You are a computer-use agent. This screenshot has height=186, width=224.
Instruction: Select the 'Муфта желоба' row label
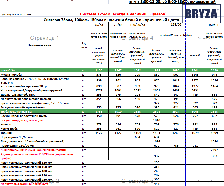tap(11, 75)
